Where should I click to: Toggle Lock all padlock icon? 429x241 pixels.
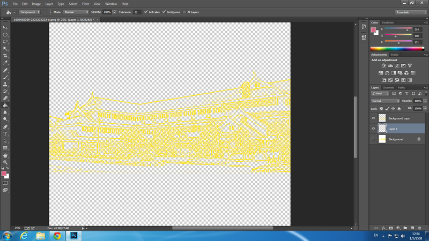tap(399, 109)
